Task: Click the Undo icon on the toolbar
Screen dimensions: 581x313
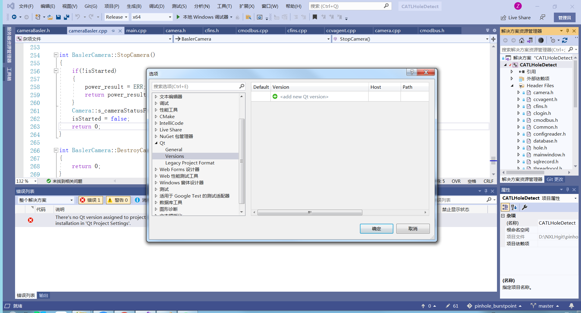Action: (78, 17)
